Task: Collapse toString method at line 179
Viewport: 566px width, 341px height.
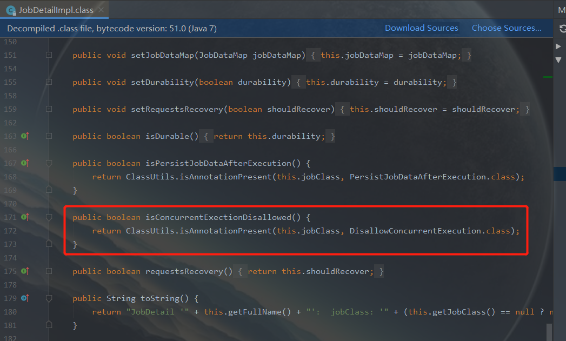Action: pyautogui.click(x=49, y=298)
